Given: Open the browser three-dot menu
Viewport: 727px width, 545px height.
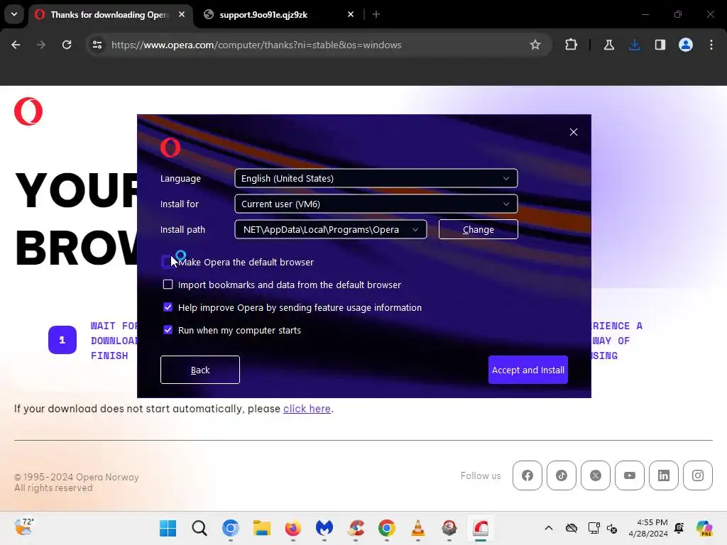Looking at the screenshot, I should (x=711, y=45).
